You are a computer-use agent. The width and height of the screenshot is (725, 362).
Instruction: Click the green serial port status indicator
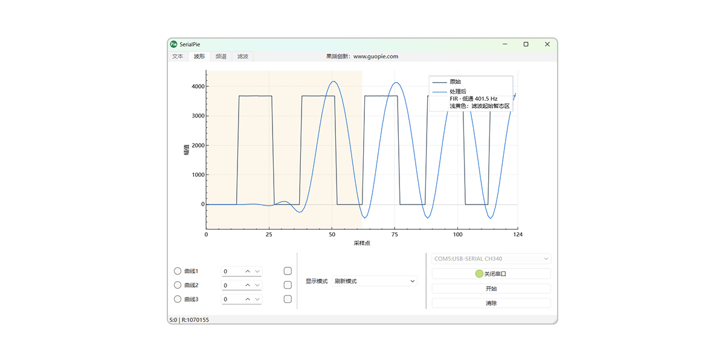(479, 274)
